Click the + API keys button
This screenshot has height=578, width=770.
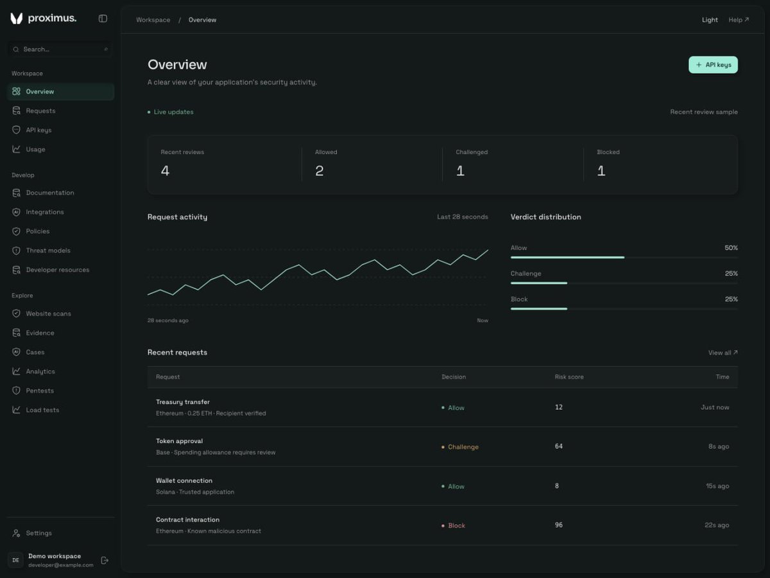pos(713,65)
